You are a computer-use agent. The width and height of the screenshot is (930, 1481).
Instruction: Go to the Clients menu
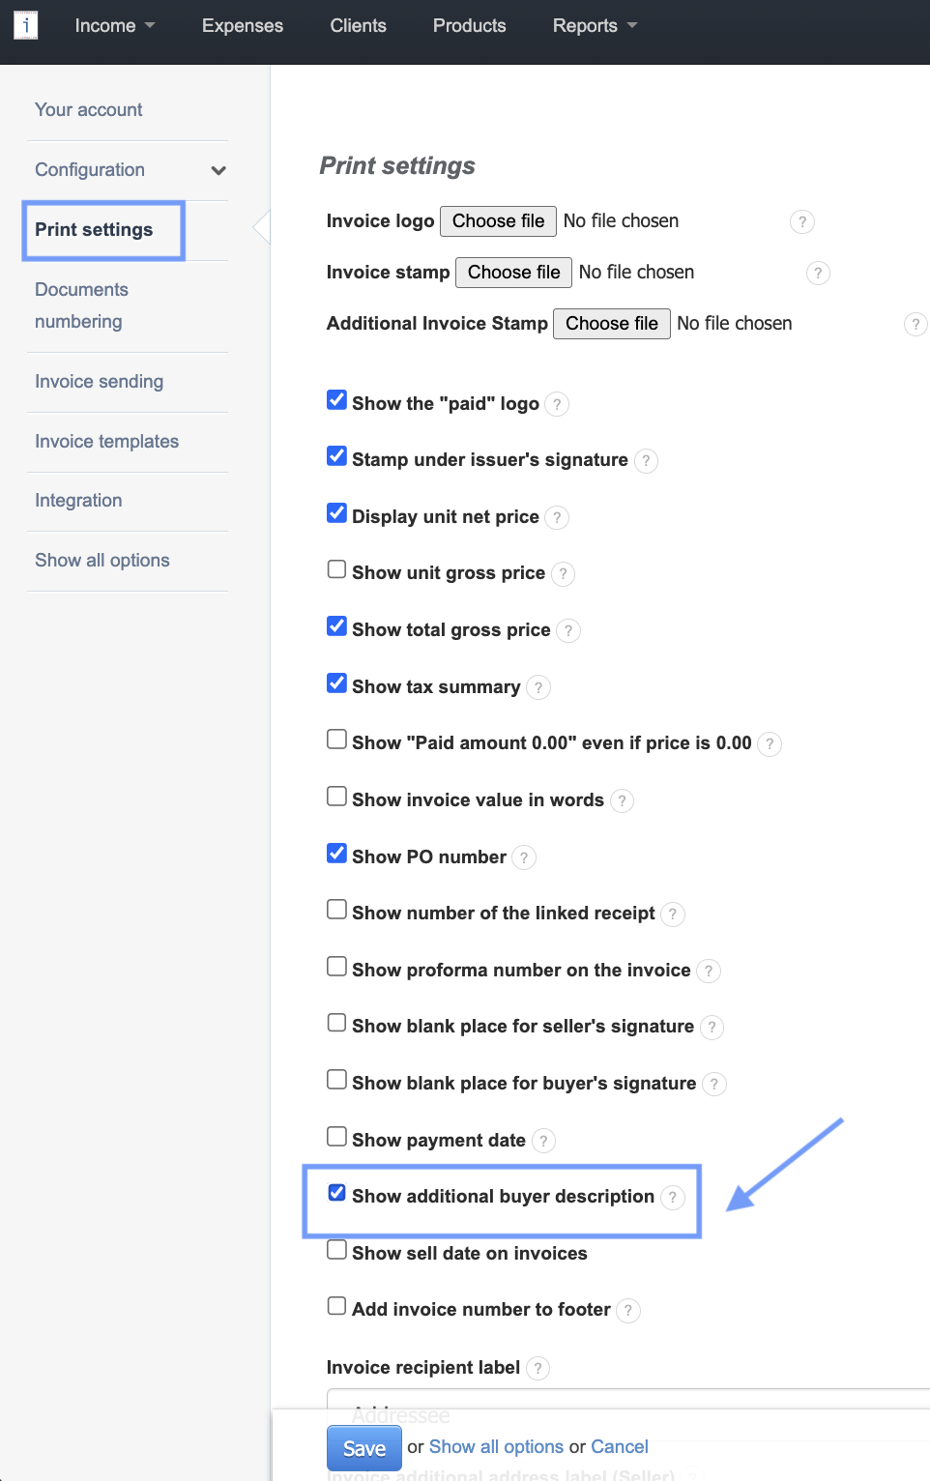[358, 26]
